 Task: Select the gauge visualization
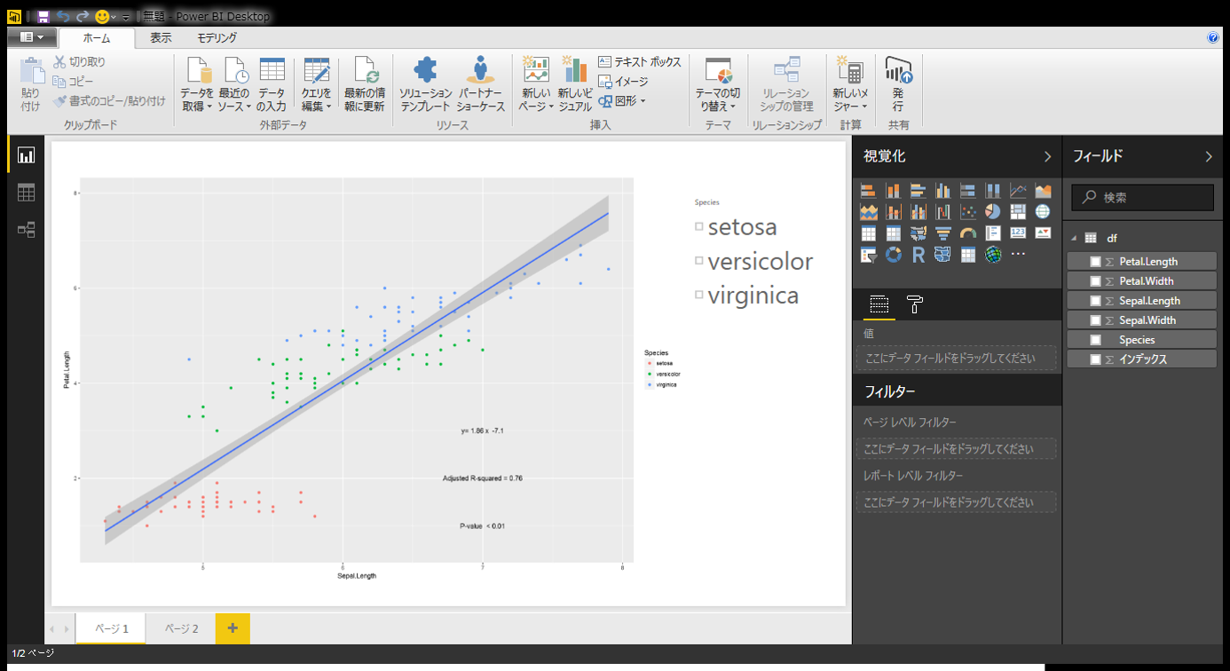tap(968, 233)
